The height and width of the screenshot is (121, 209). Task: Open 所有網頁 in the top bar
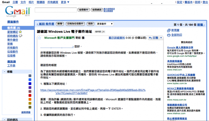point(53,2)
